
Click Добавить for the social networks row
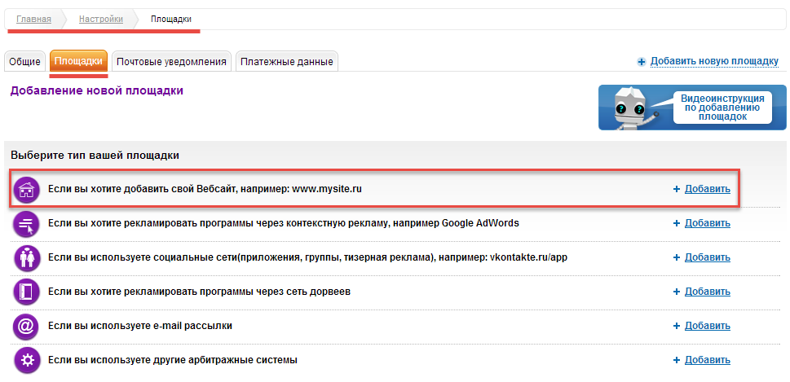tap(707, 257)
